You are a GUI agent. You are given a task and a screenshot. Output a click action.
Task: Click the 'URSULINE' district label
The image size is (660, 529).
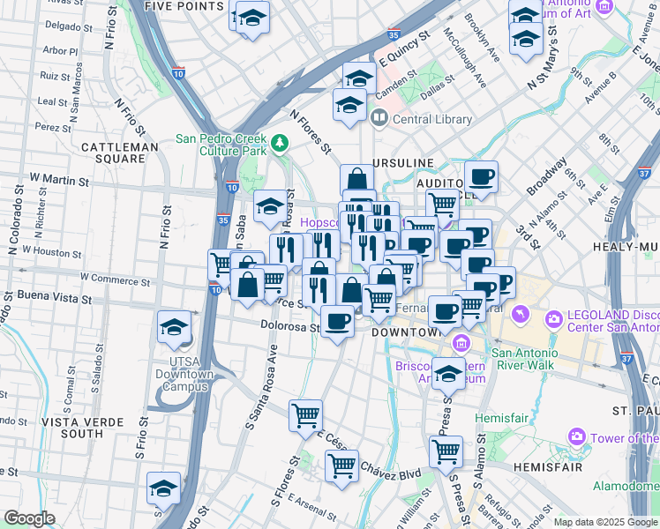coord(403,163)
